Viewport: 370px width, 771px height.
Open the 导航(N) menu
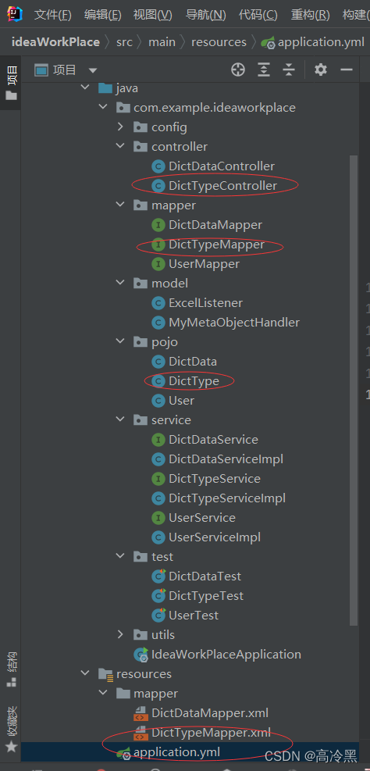(x=206, y=14)
